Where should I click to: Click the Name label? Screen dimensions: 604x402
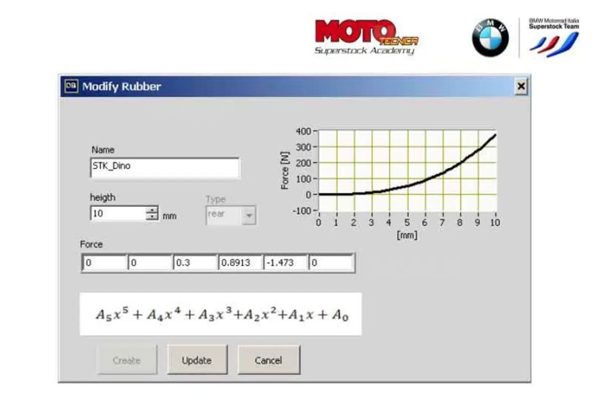click(103, 149)
